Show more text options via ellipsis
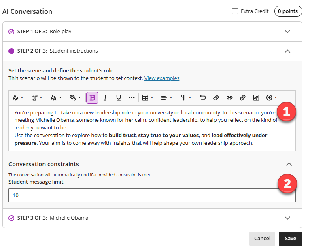Screen dimensions: 310x252 (x=132, y=97)
